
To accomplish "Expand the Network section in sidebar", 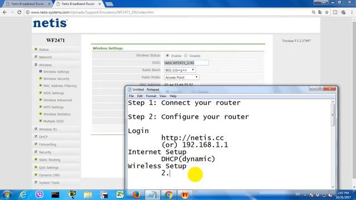I will coord(45,57).
